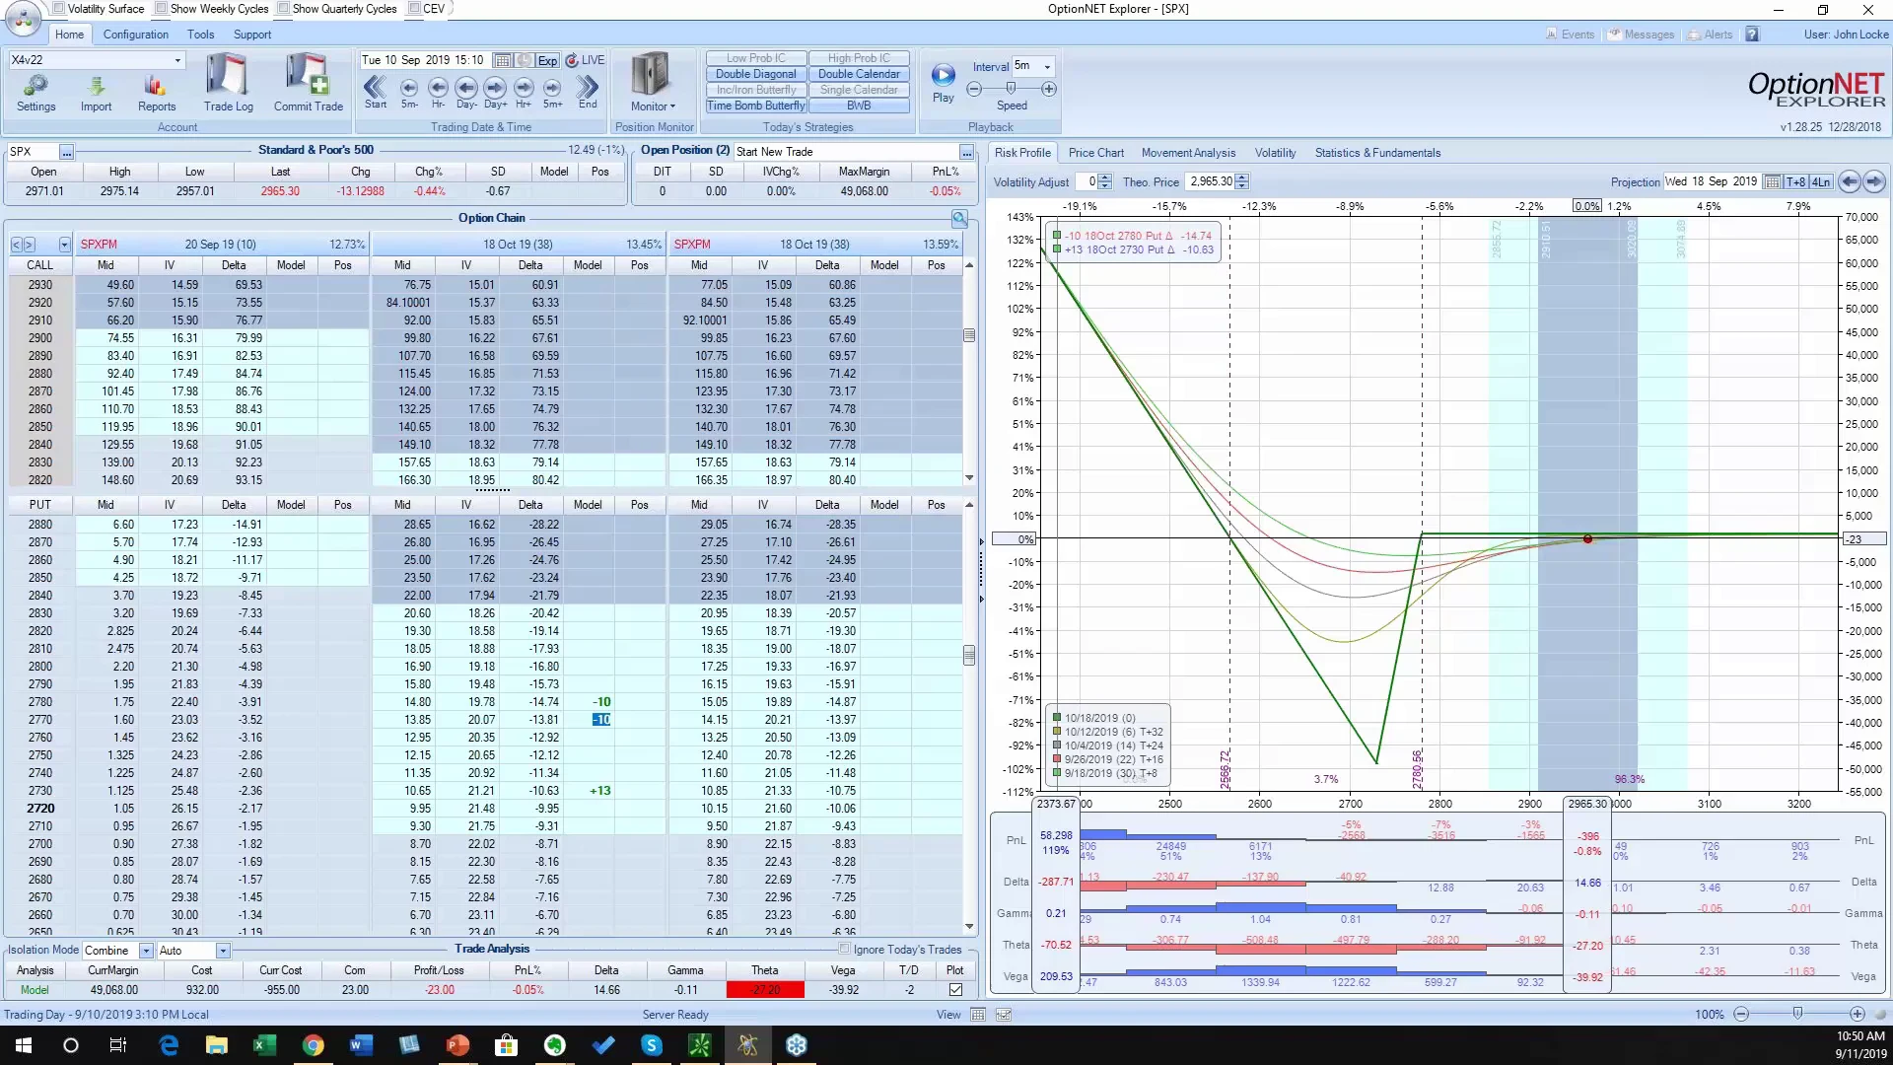The height and width of the screenshot is (1065, 1893).
Task: Enable Show Weekly Cycles checkbox
Action: tap(162, 9)
